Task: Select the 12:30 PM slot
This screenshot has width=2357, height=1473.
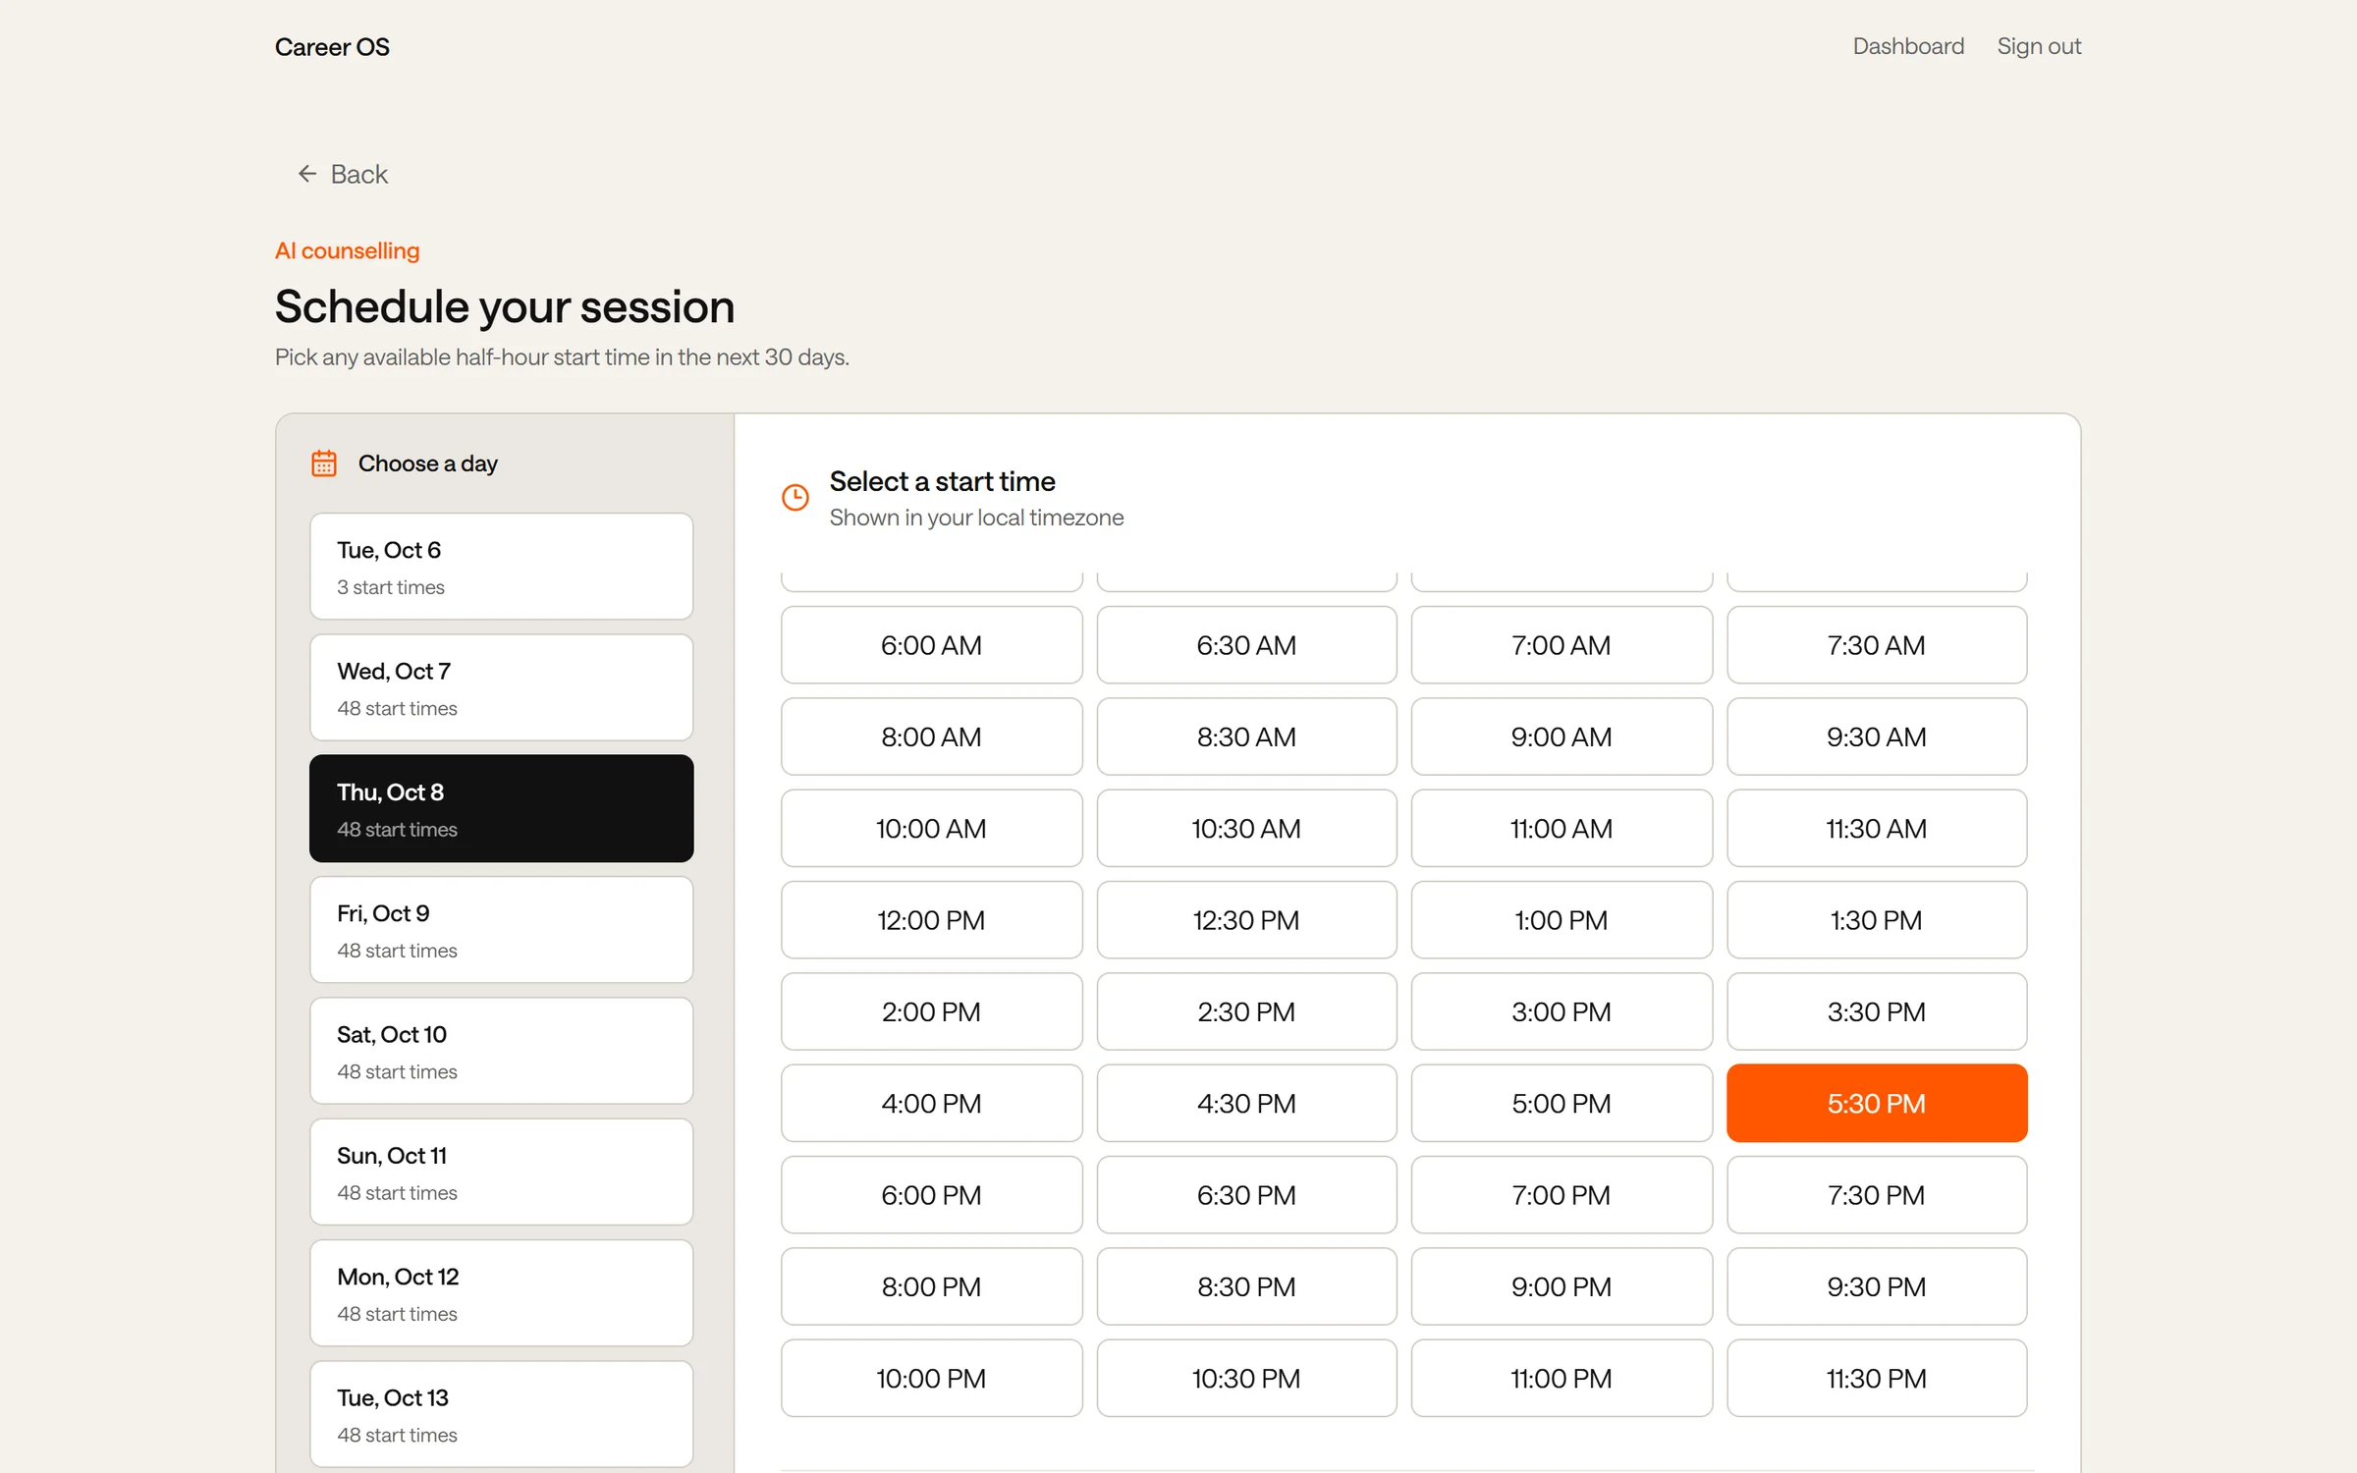Action: [1246, 920]
